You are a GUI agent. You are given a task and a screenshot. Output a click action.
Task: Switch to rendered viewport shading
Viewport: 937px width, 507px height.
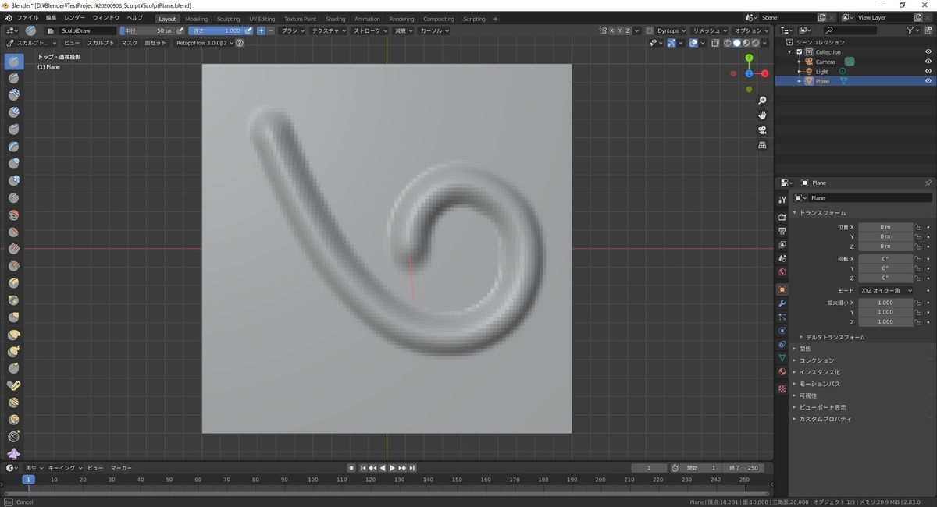[756, 43]
